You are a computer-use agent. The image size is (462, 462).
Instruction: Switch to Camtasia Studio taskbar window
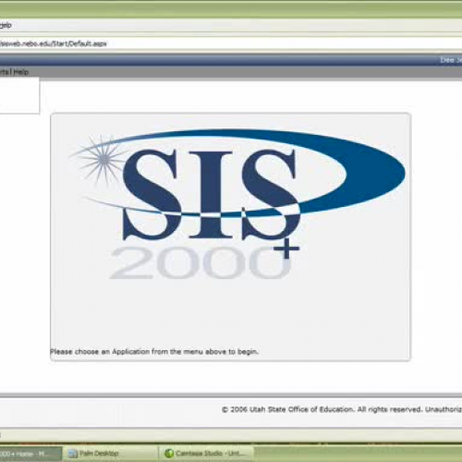pyautogui.click(x=206, y=454)
